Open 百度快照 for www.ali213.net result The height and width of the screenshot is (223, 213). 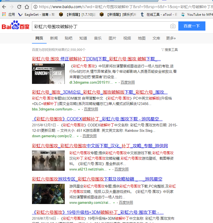pyautogui.click(x=121, y=169)
